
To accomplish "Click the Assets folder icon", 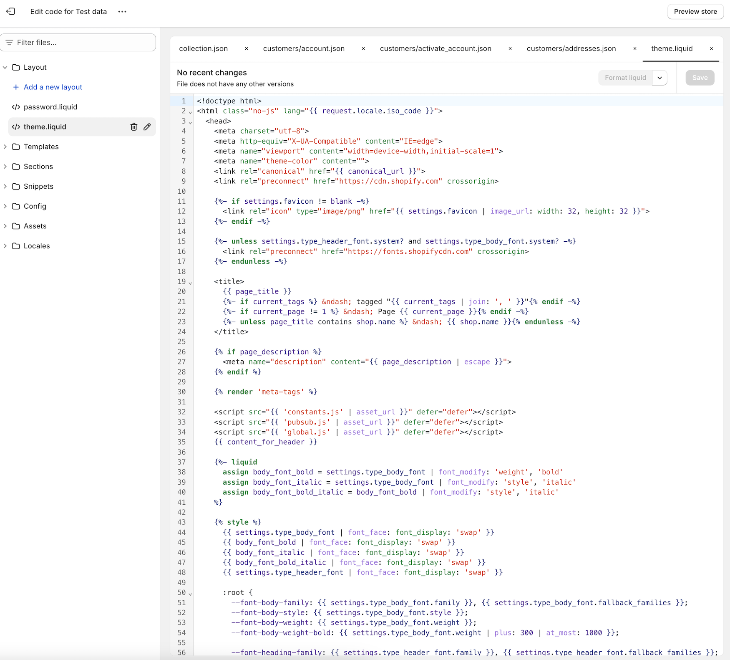I will (x=16, y=226).
